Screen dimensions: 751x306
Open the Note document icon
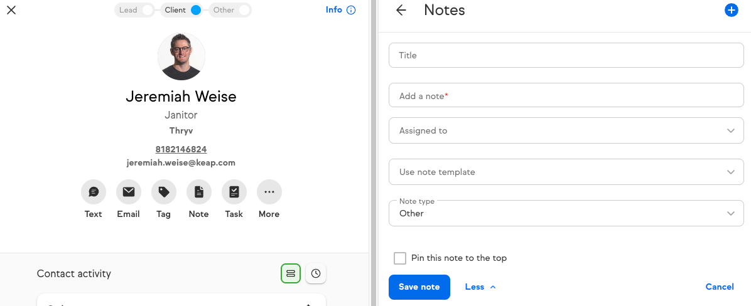199,193
